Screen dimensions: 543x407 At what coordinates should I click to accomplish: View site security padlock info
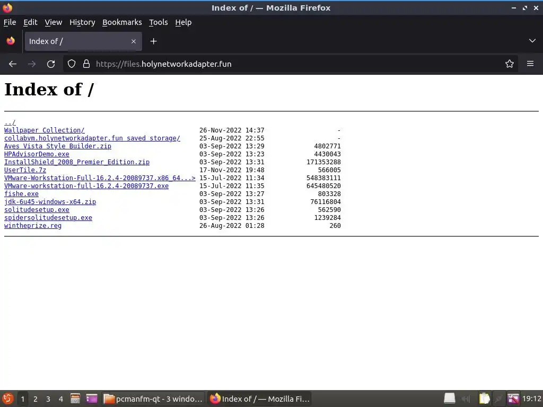(x=86, y=64)
